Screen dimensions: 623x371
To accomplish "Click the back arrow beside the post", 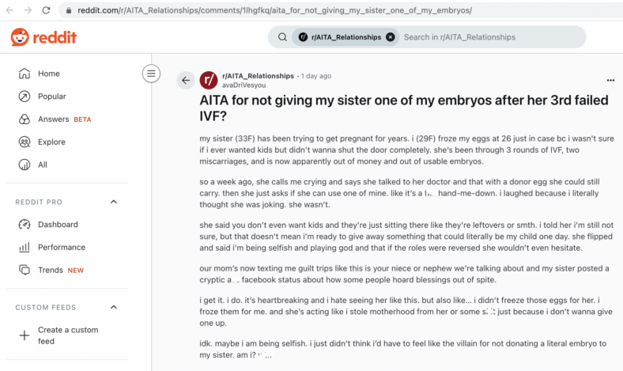I will pos(186,81).
